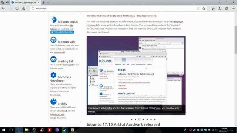The width and height of the screenshot is (237, 133).
Task: Add notes with the web notes pen
Action: 220,8
